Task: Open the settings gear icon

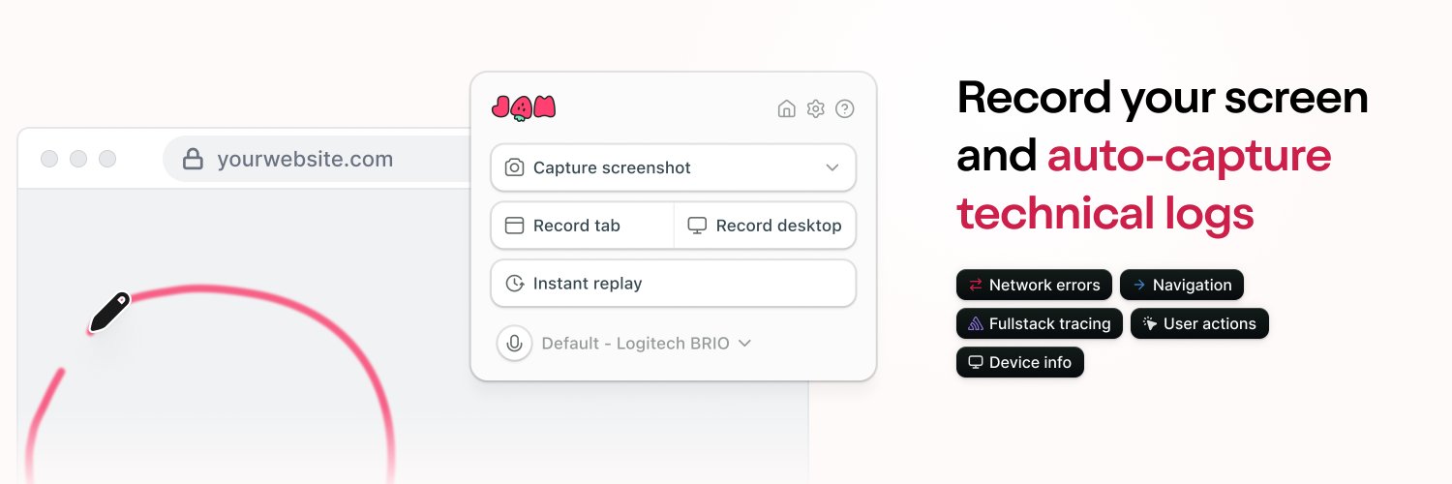Action: click(x=816, y=108)
